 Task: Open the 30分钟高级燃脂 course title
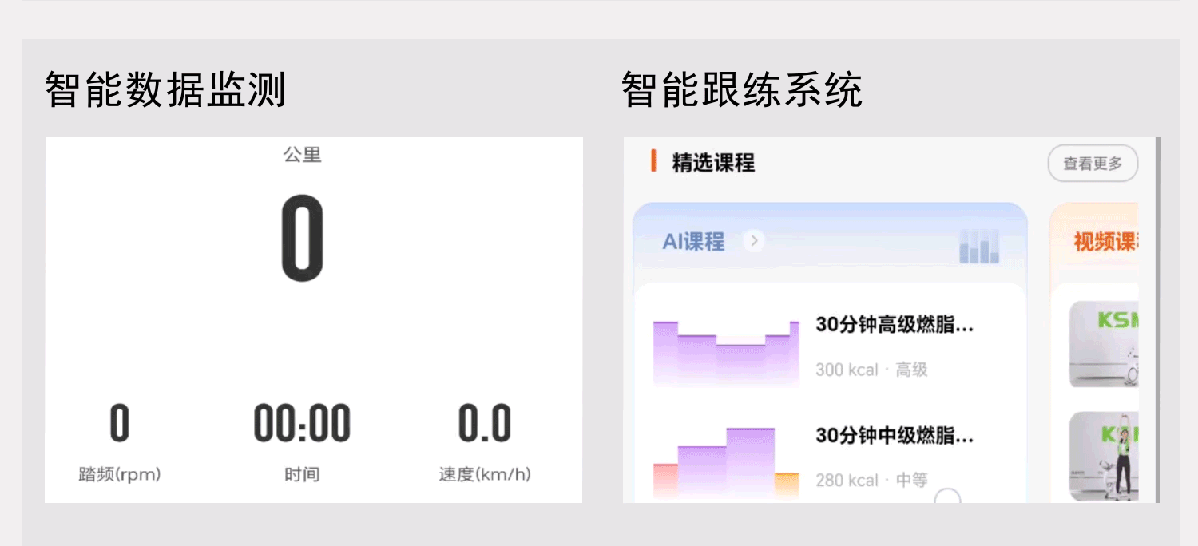tap(895, 325)
